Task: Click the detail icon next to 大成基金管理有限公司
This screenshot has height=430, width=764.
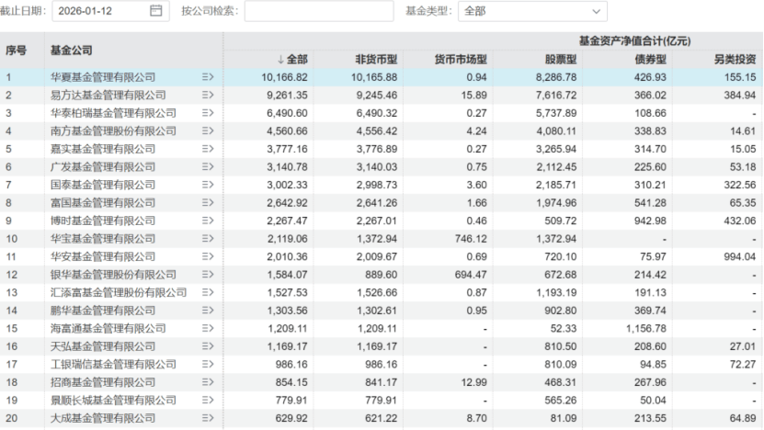Action: (207, 418)
